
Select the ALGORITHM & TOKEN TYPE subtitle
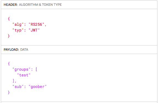(x=40, y=5)
